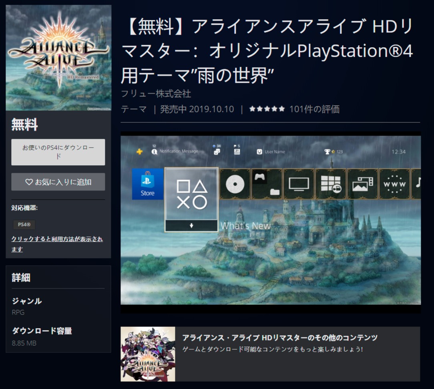
Task: Click the Alliance Alive HD Remastered cover art
Action: click(x=58, y=58)
